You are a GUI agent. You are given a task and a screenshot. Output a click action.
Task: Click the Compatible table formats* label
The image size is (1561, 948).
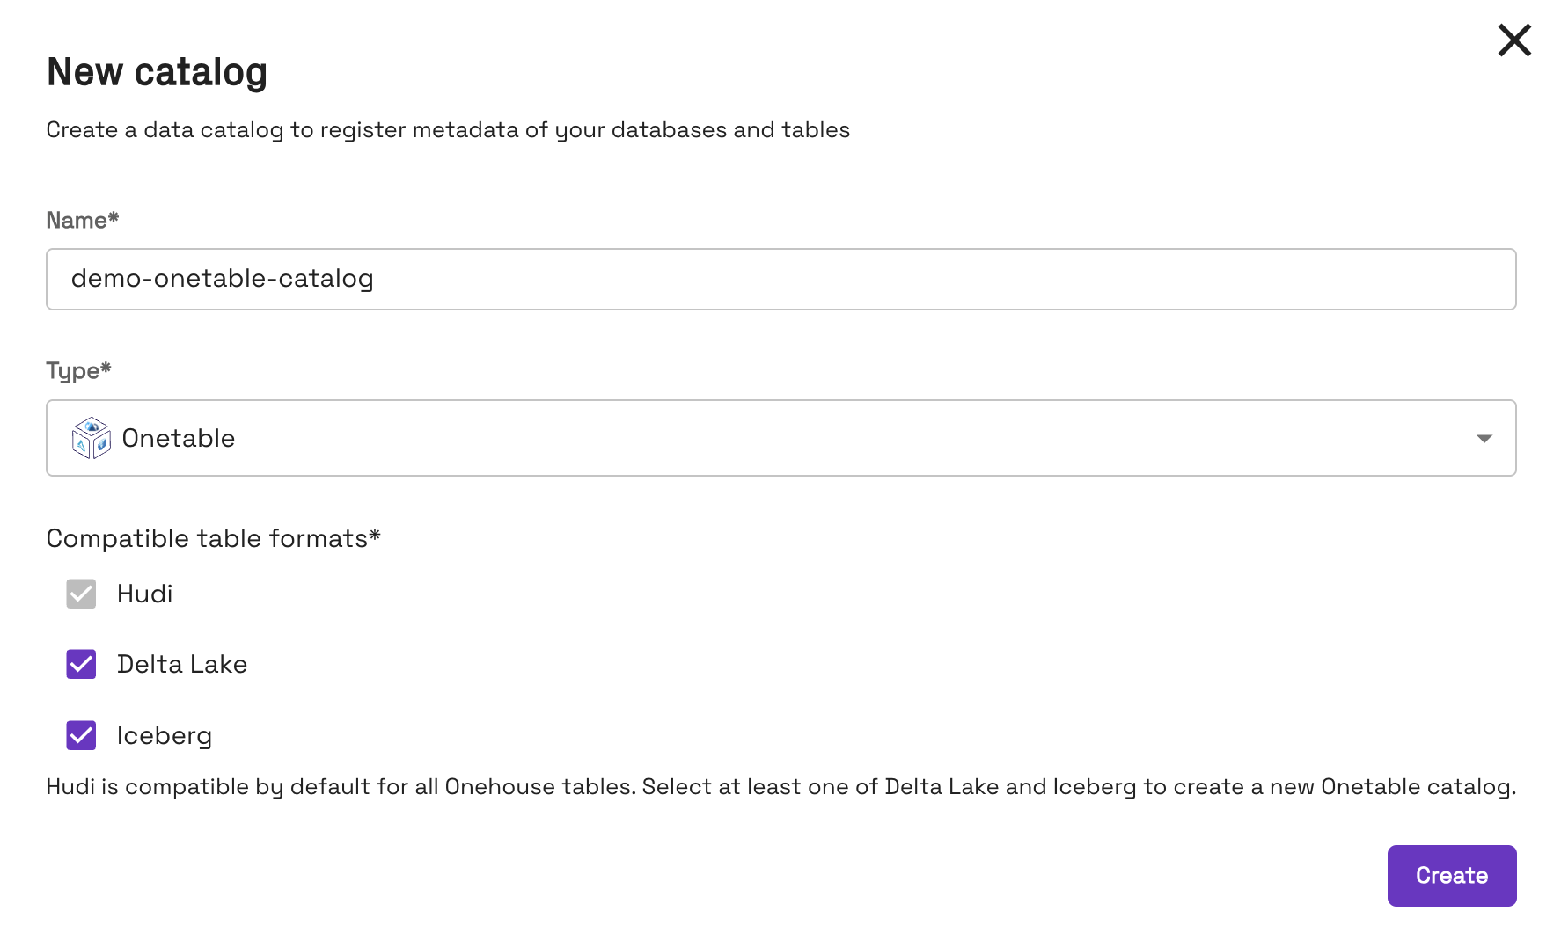point(213,538)
